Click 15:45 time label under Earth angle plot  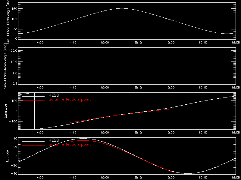point(203,43)
